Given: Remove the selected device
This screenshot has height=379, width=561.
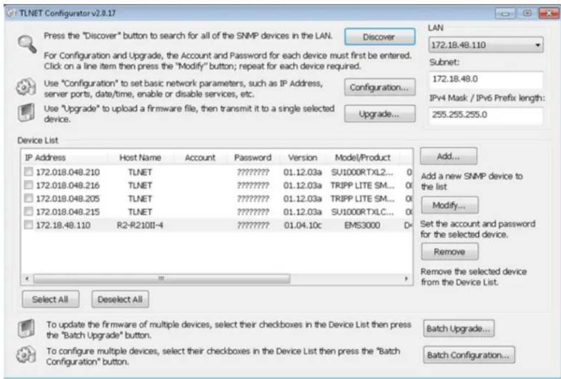Looking at the screenshot, I should 450,252.
